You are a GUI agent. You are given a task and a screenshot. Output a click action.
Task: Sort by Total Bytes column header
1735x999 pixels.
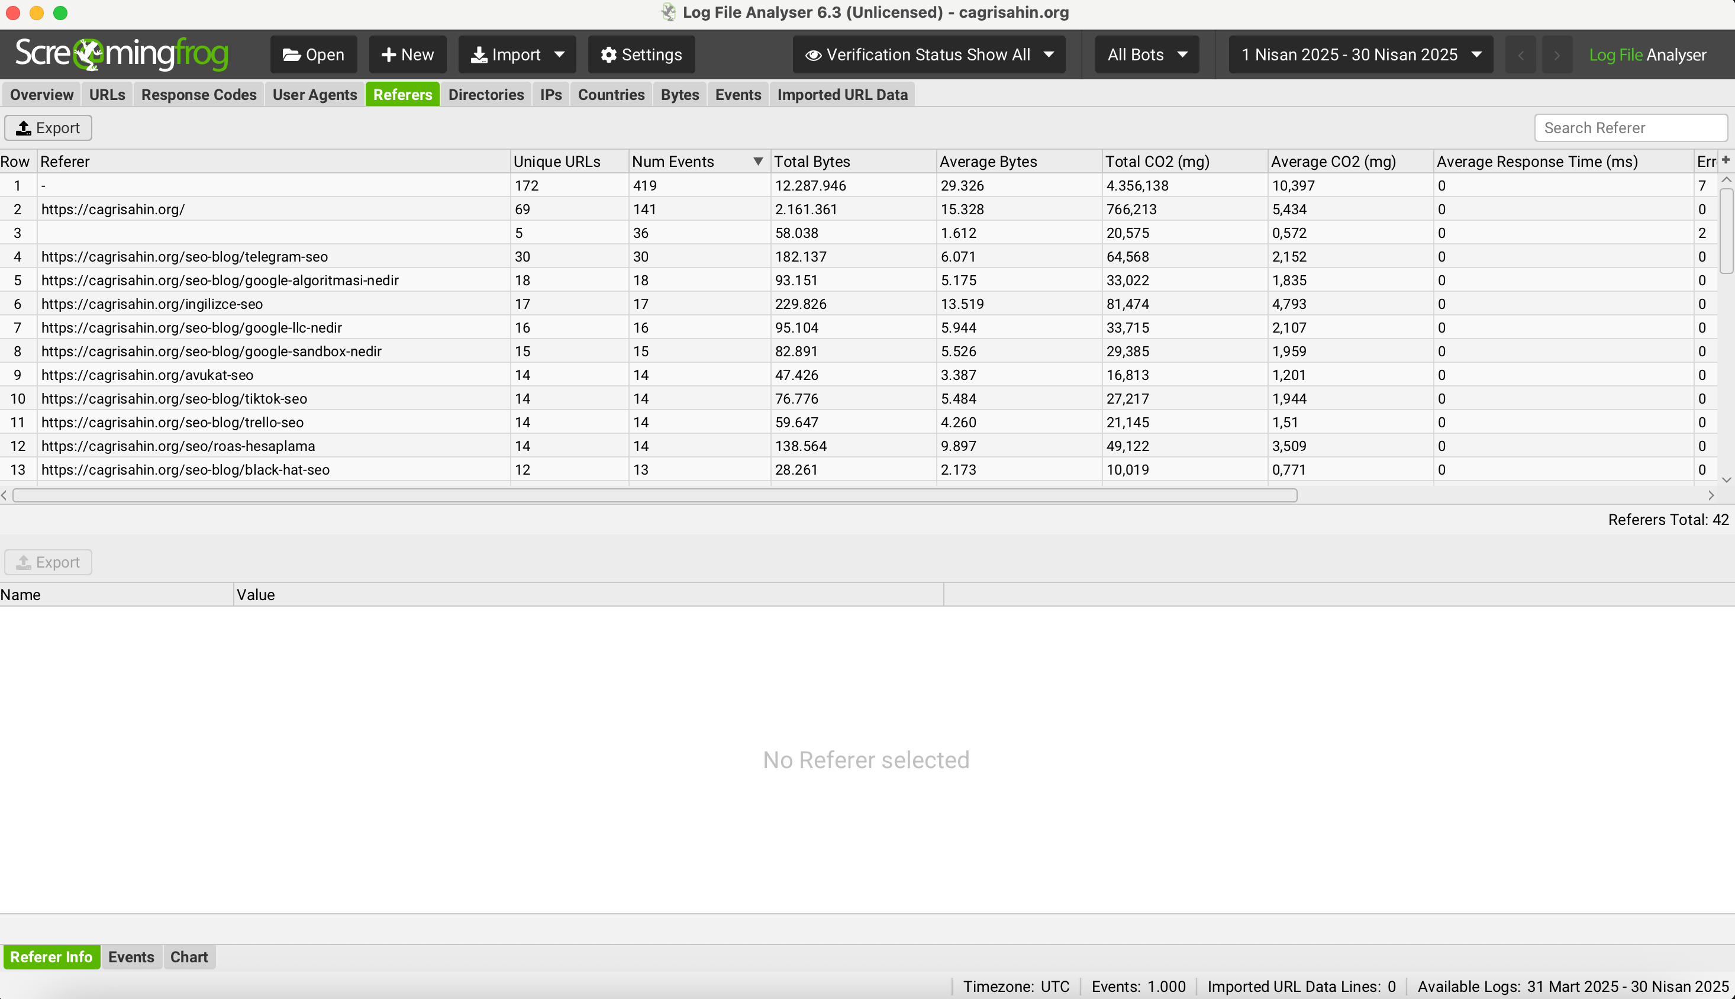pyautogui.click(x=854, y=161)
